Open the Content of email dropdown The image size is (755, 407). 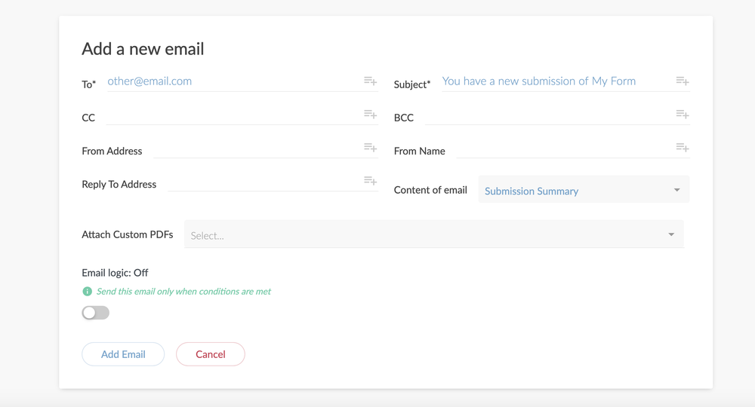(584, 189)
